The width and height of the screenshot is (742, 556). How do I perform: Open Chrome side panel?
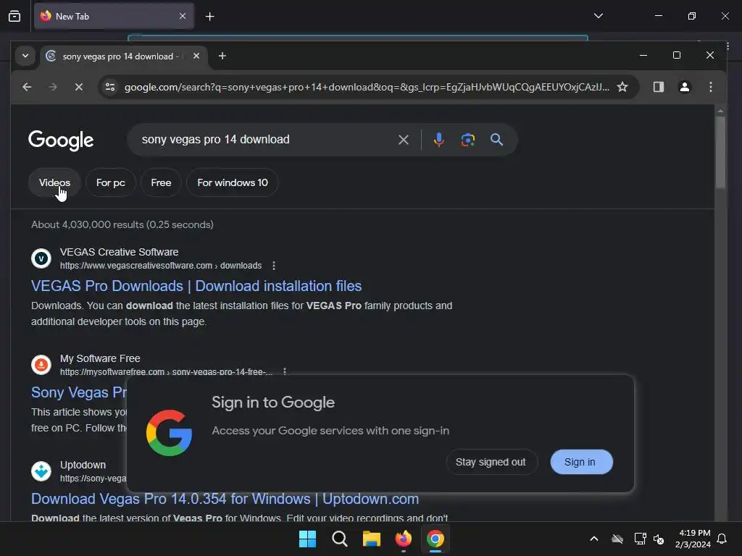[x=658, y=87]
